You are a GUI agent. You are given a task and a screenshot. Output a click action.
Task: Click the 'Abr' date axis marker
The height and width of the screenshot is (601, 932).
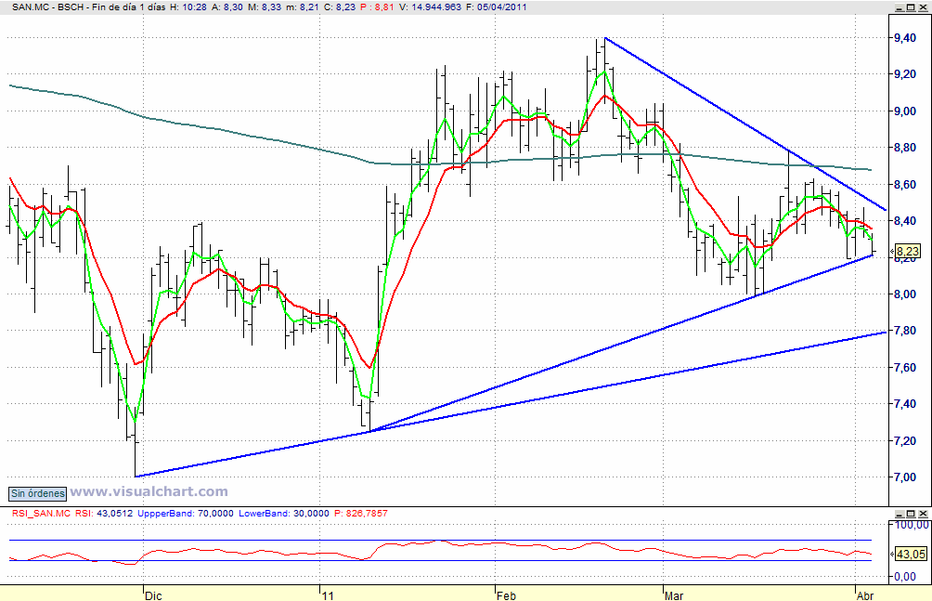[x=865, y=595]
